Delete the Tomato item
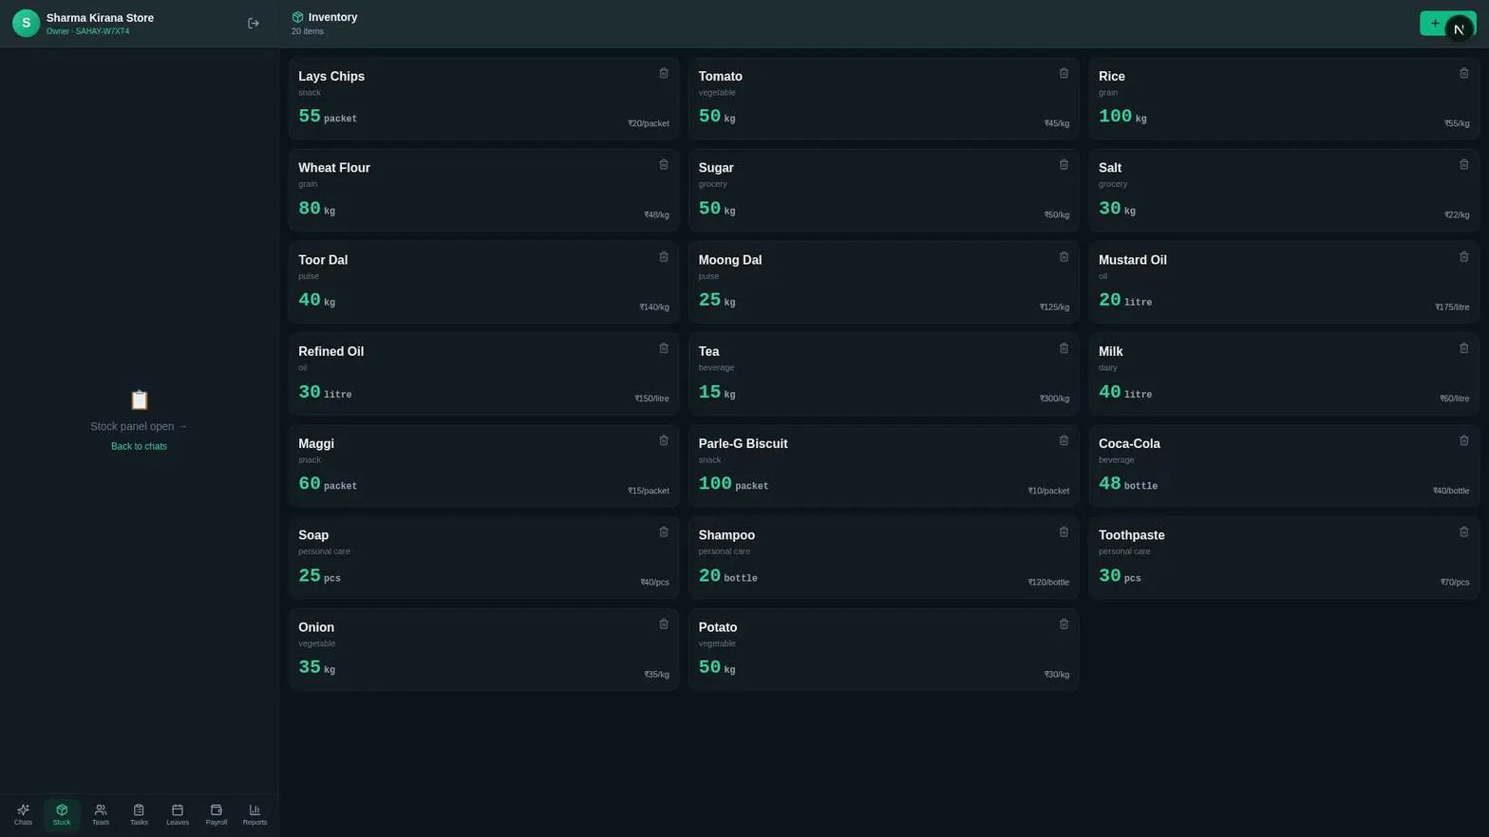Image resolution: width=1489 pixels, height=837 pixels. (1064, 73)
